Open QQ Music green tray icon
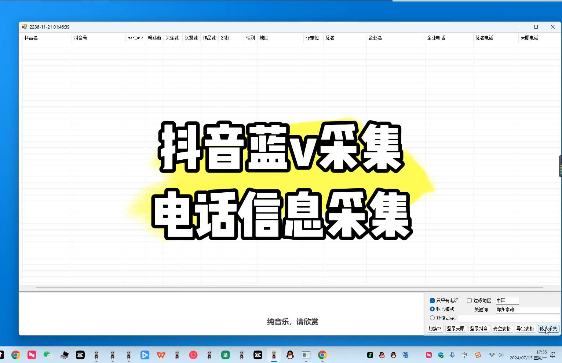 pyautogui.click(x=370, y=355)
